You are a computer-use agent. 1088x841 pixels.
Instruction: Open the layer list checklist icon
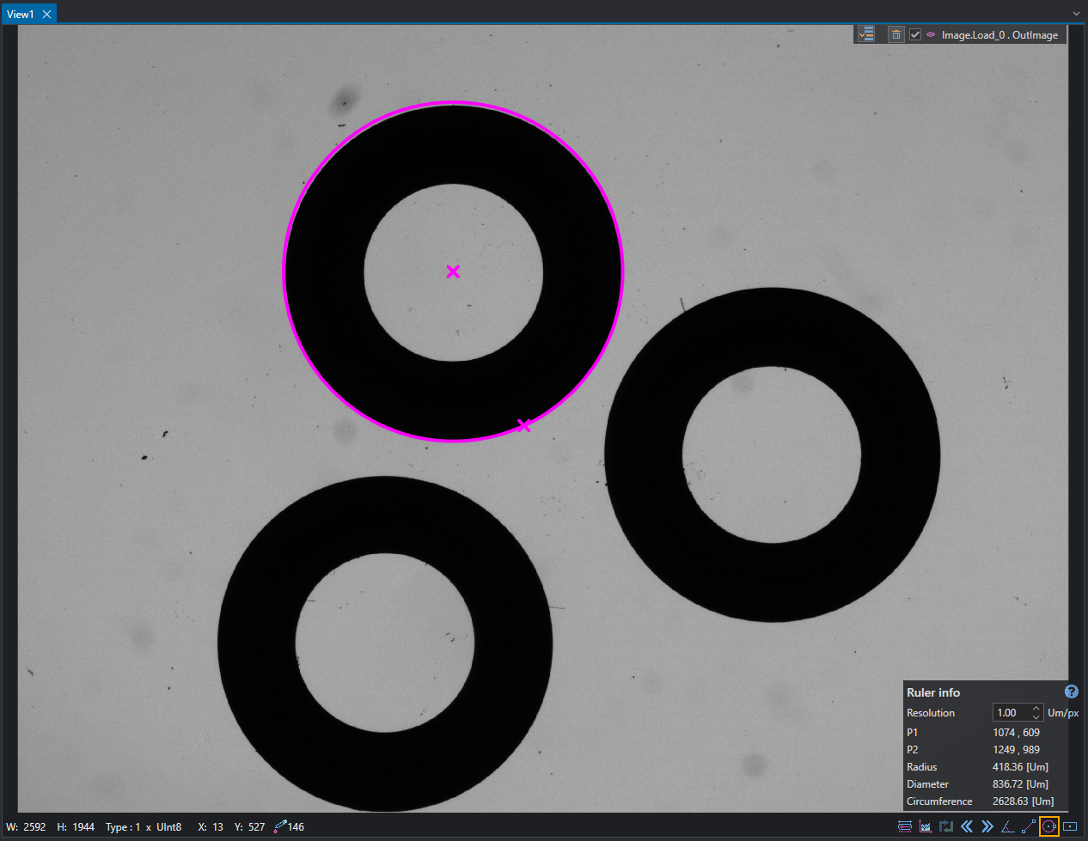pos(866,34)
